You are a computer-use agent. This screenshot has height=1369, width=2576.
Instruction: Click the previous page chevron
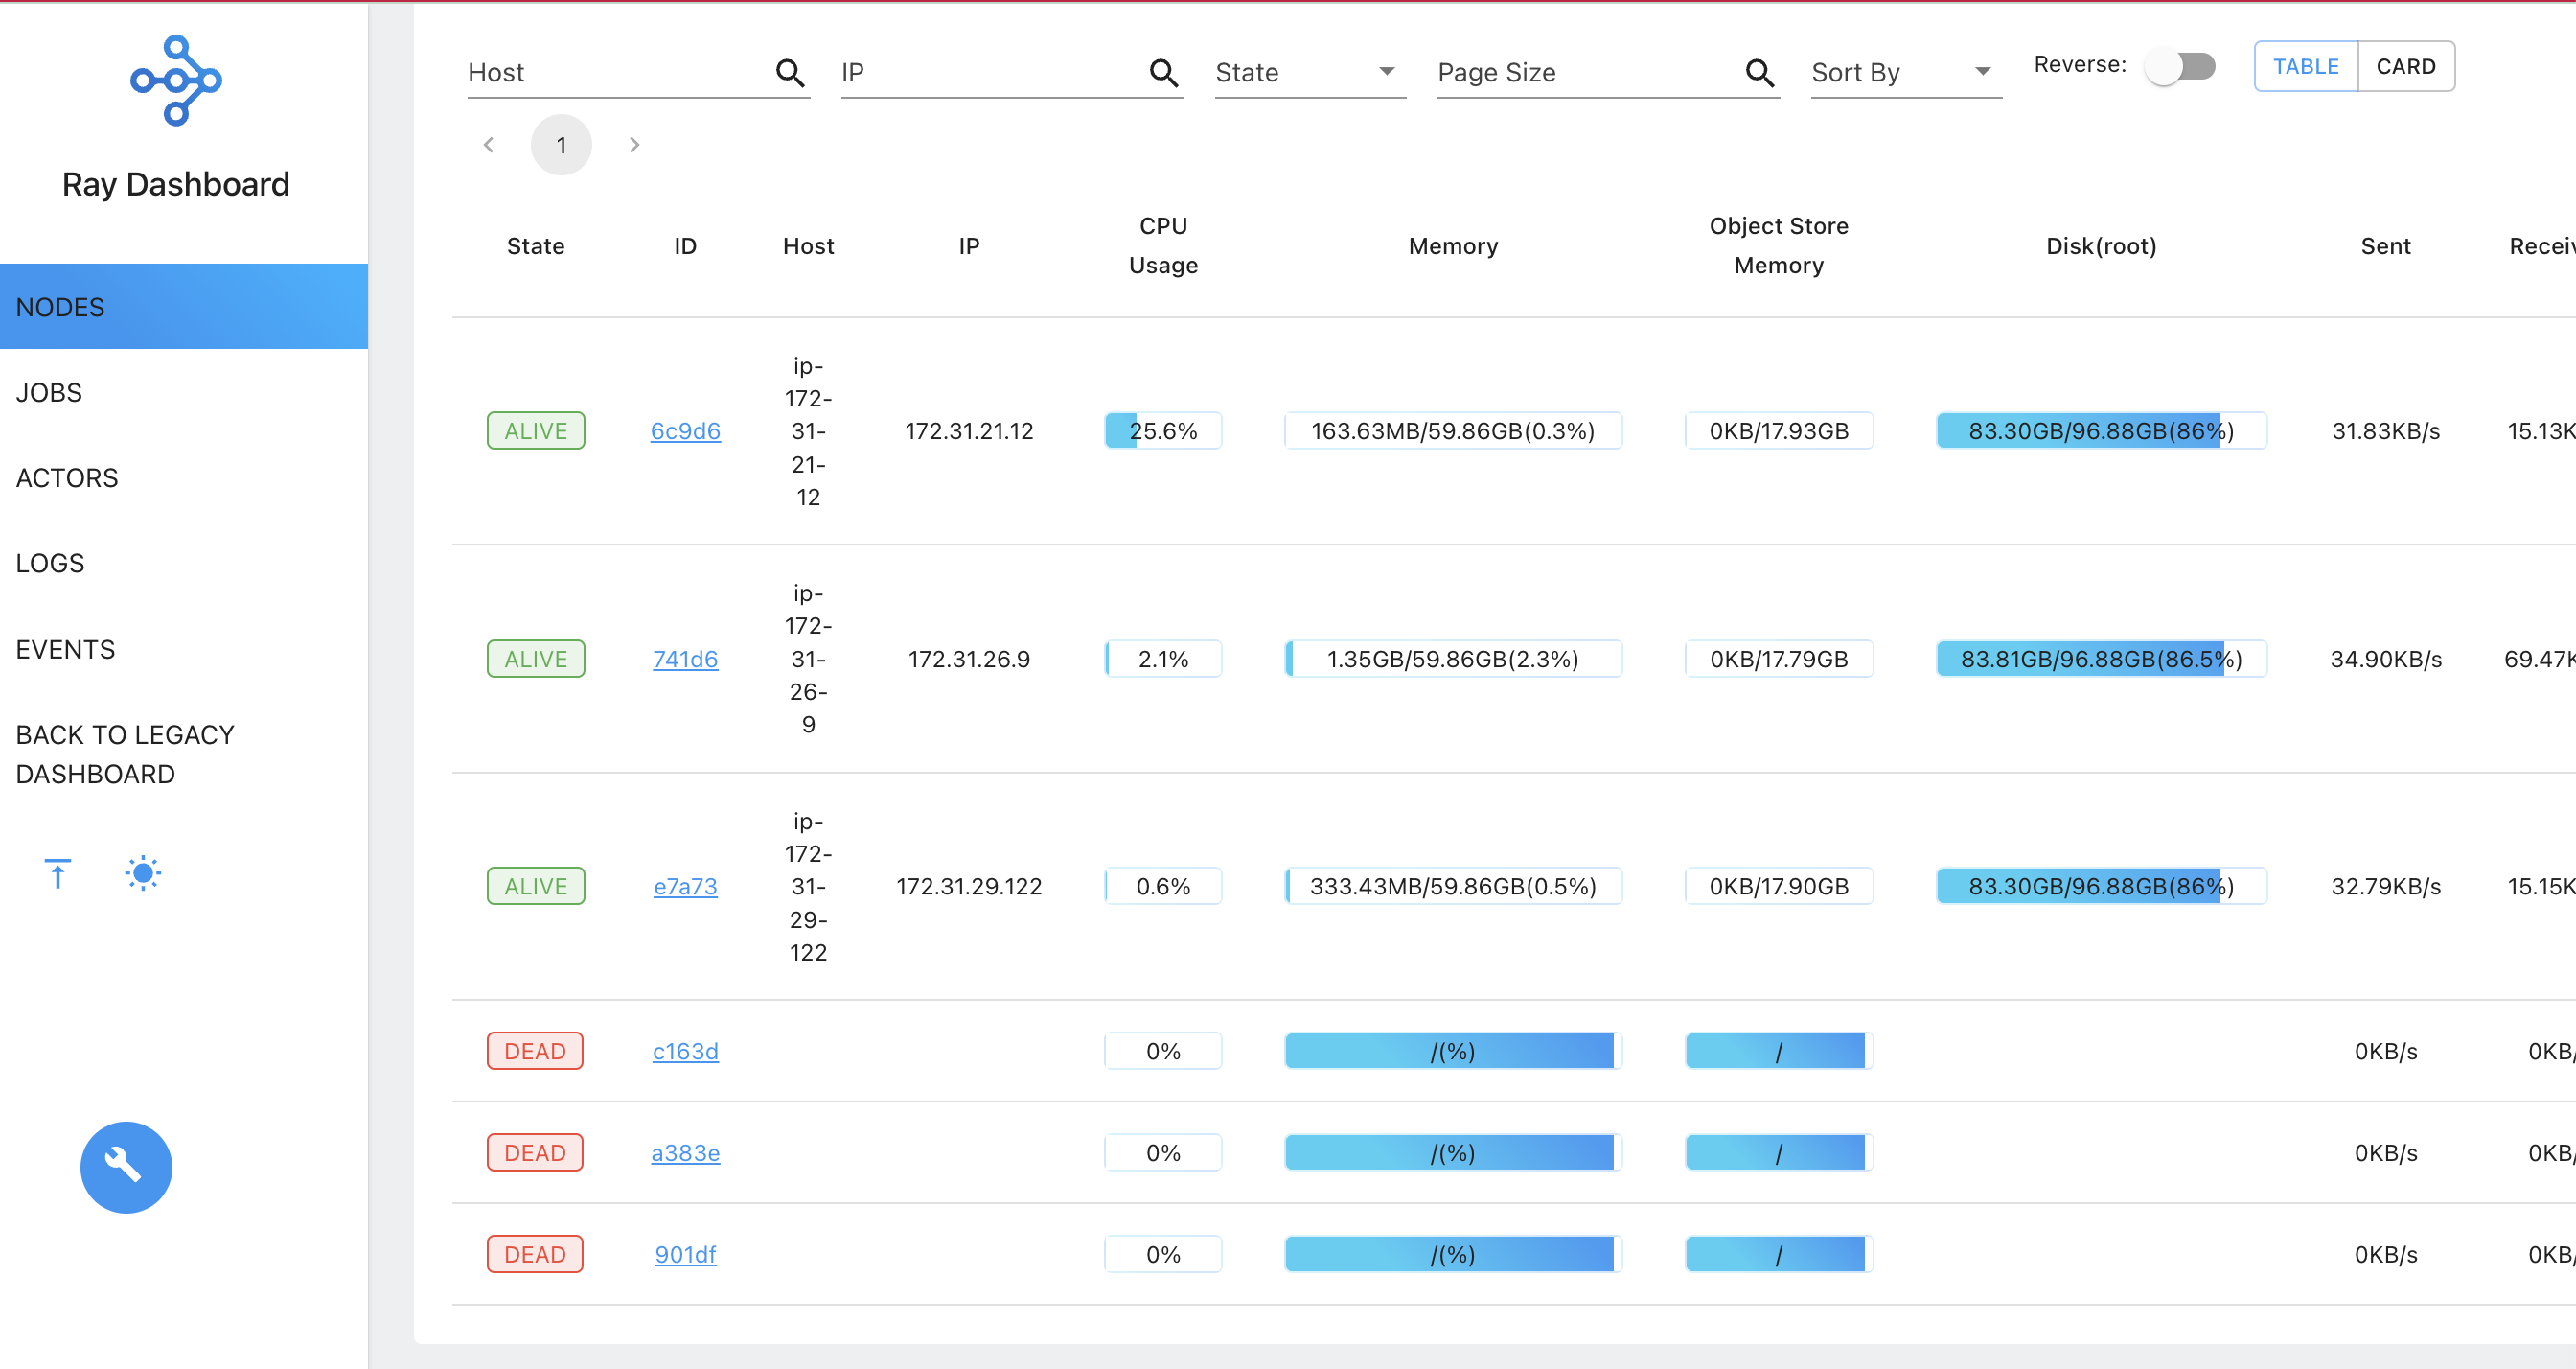pyautogui.click(x=489, y=144)
